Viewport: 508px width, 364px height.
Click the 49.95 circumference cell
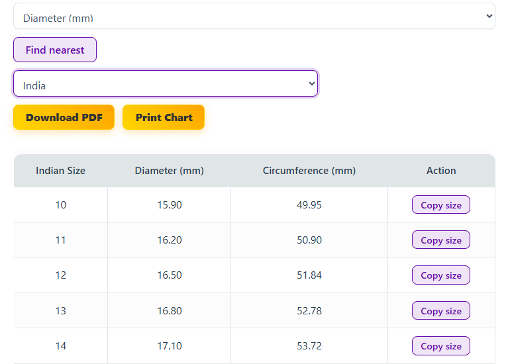coord(309,205)
